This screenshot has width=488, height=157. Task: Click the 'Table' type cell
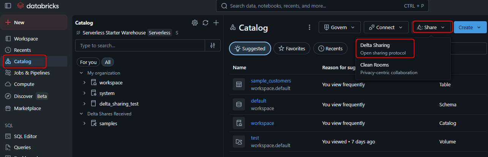(445, 84)
